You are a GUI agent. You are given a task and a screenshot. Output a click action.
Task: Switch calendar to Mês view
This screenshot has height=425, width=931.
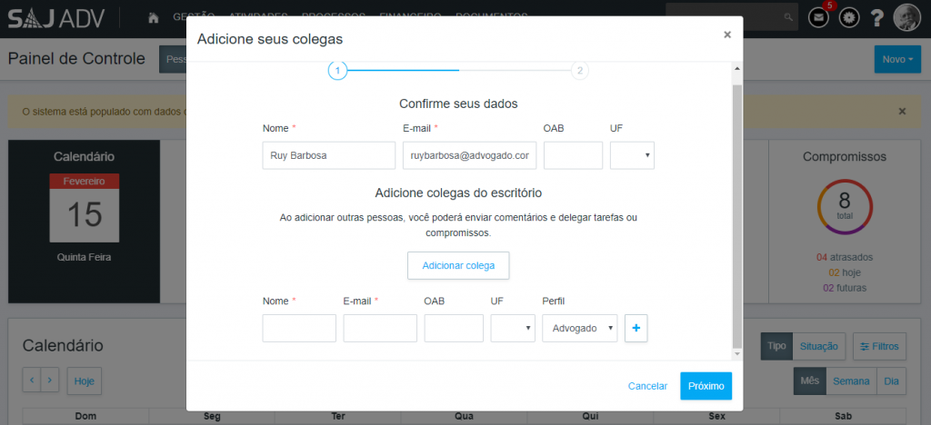tap(810, 381)
